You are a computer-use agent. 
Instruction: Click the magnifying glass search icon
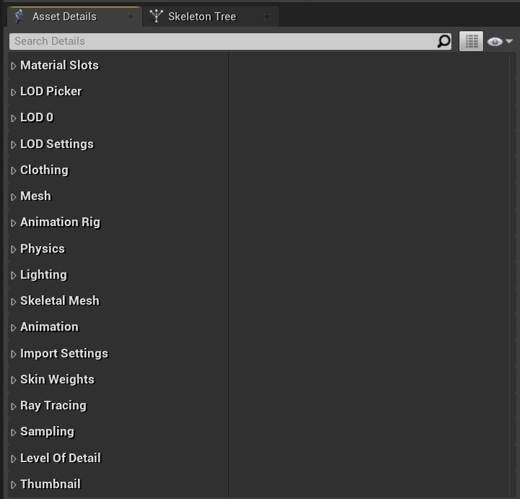point(443,41)
